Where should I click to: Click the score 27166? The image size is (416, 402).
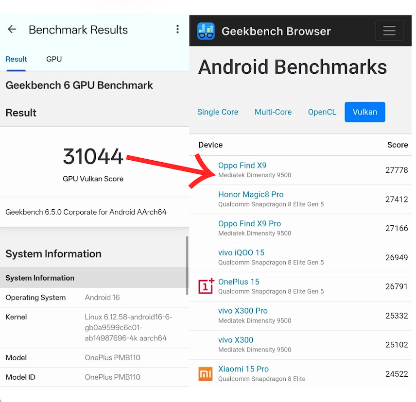pos(397,228)
